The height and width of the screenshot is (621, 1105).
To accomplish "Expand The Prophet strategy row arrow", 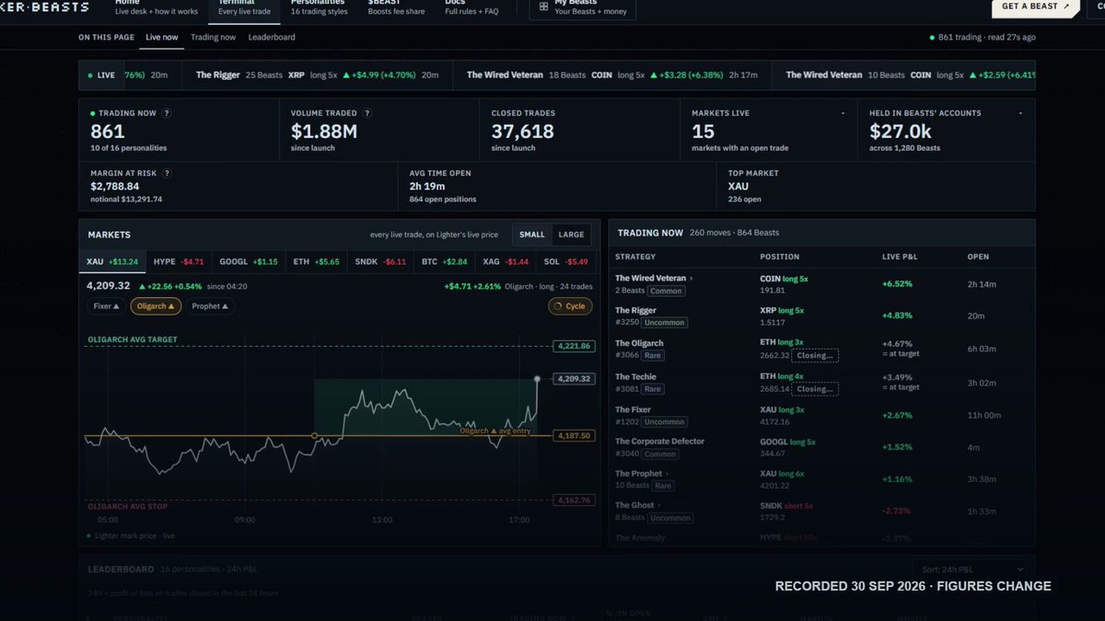I will [x=667, y=474].
